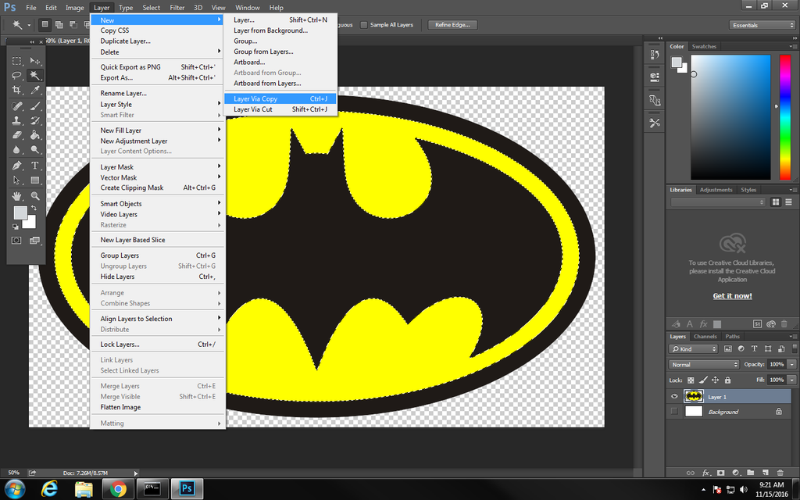Open the Essentials workspace dropdown
The image size is (800, 500).
tap(762, 25)
